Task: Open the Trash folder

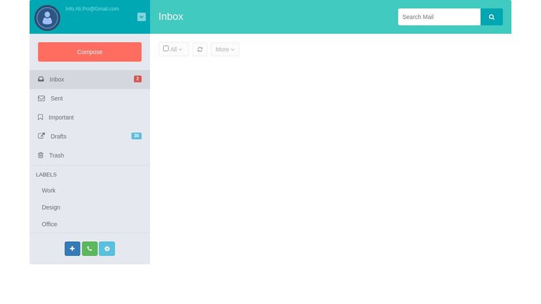Action: coord(90,155)
